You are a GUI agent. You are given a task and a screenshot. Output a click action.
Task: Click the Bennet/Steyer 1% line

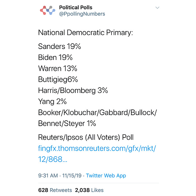click(67, 123)
